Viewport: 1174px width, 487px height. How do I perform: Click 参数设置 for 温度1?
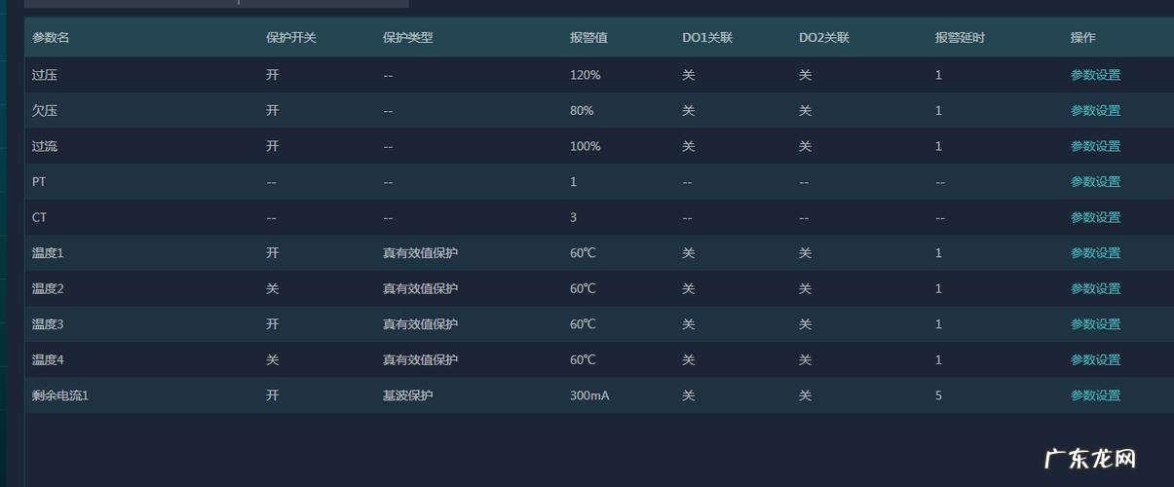point(1095,253)
